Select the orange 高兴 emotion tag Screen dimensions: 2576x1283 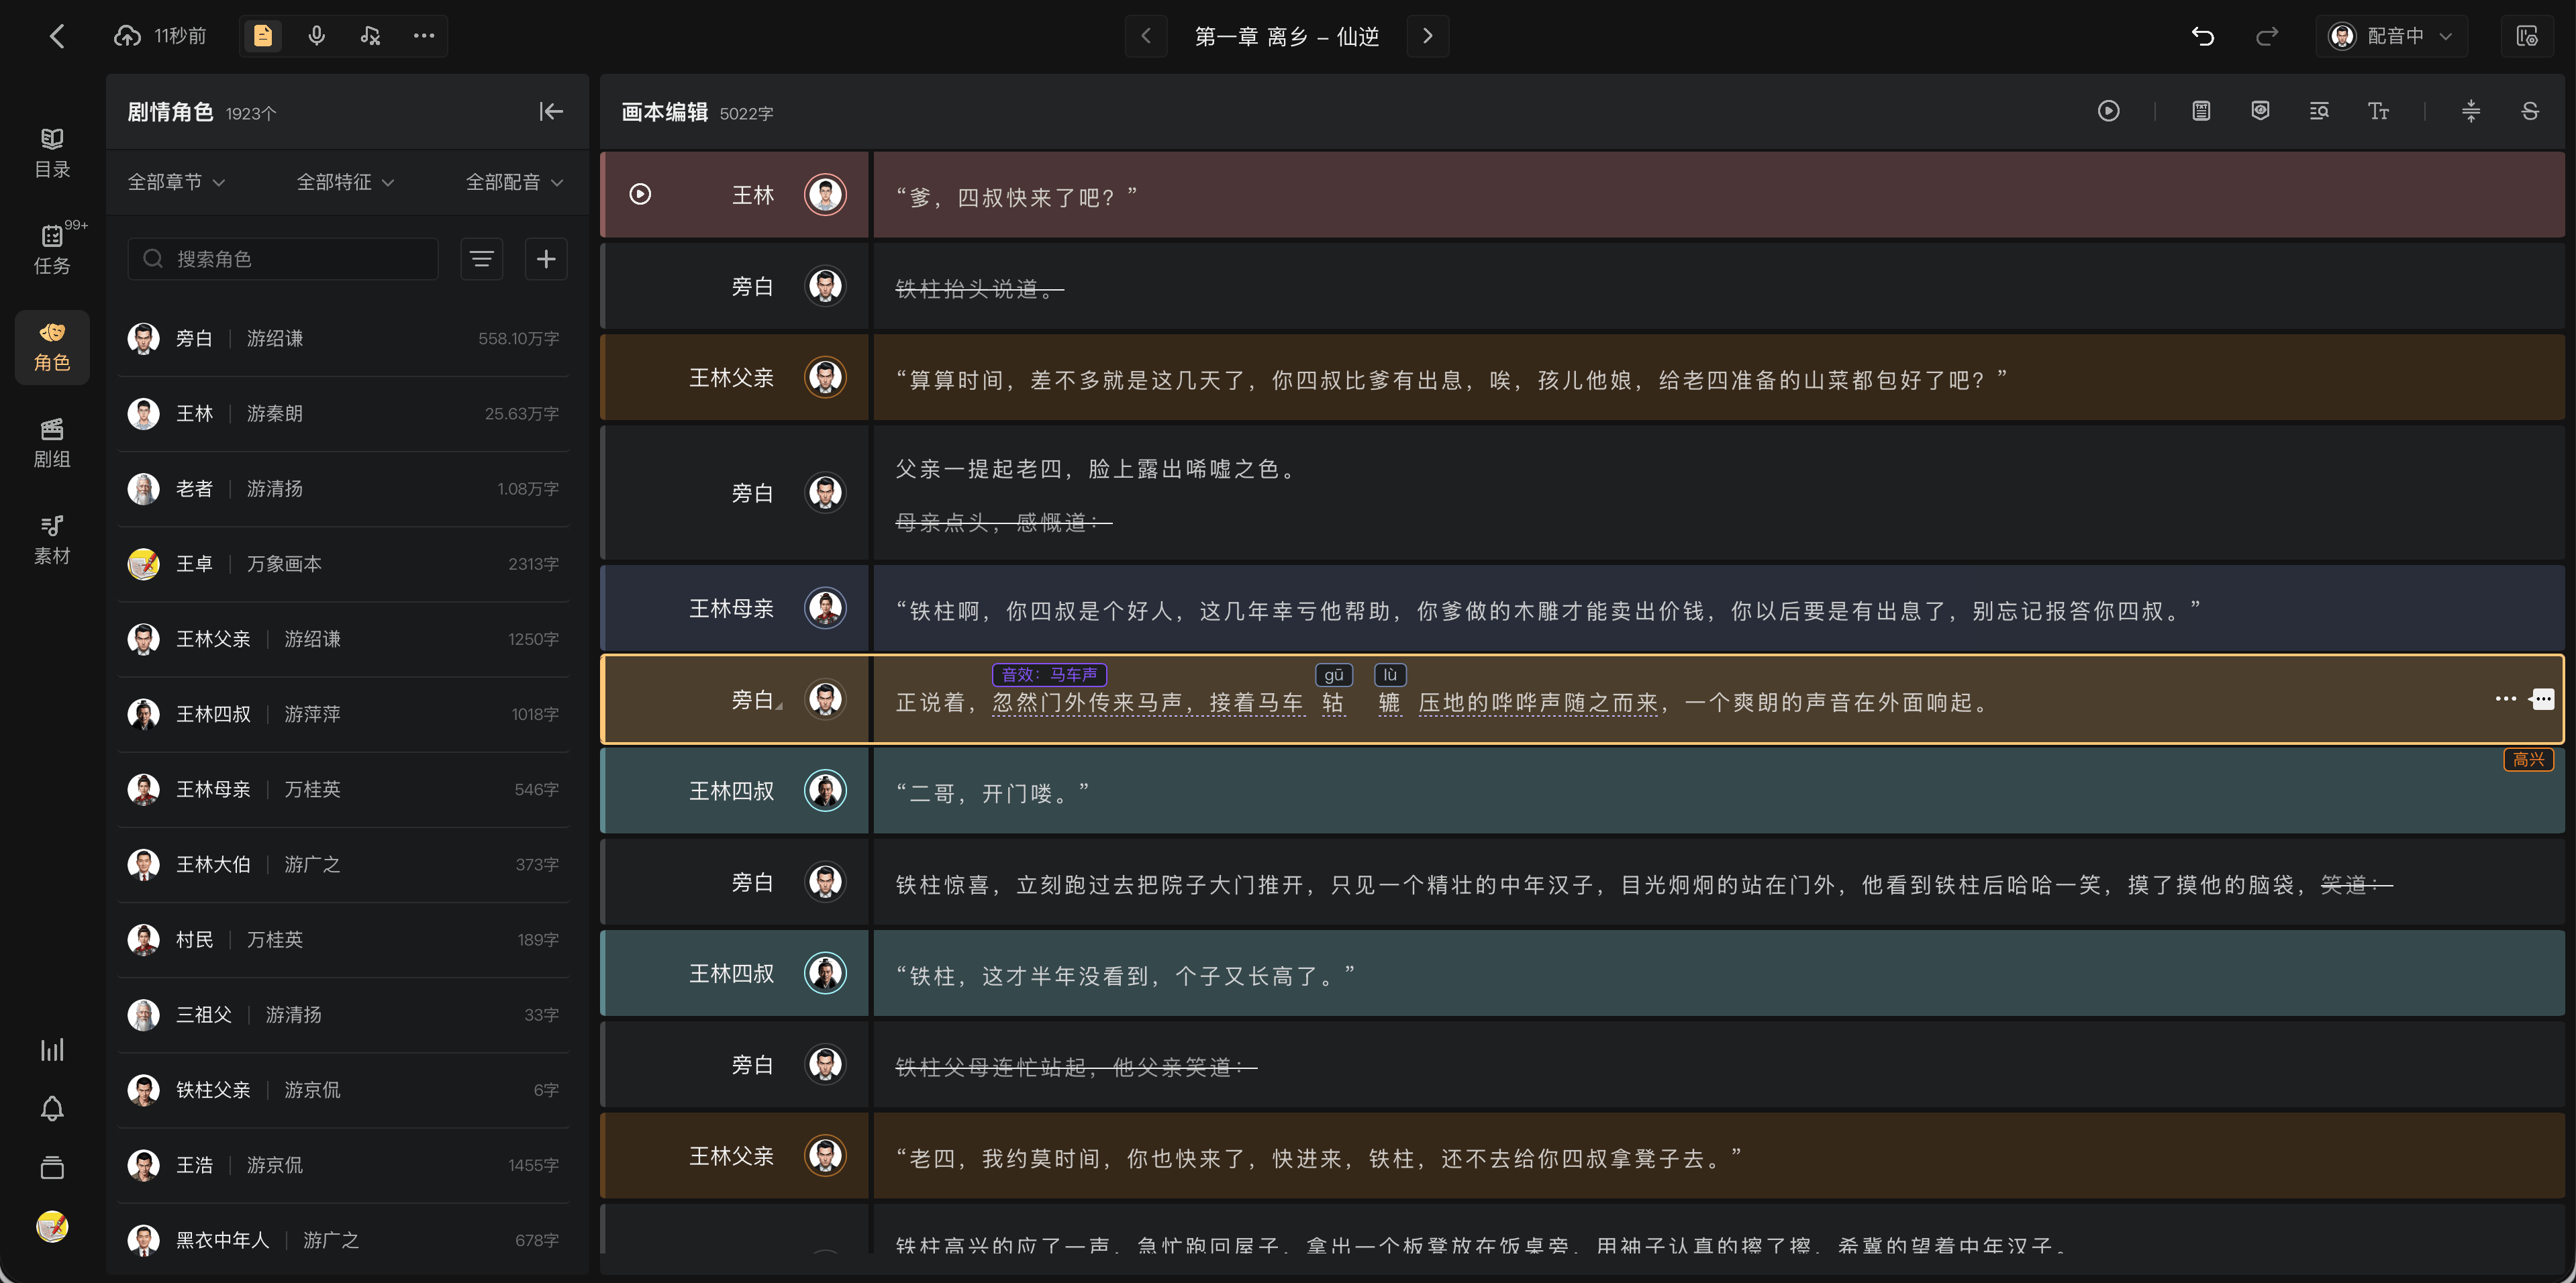coord(2528,760)
